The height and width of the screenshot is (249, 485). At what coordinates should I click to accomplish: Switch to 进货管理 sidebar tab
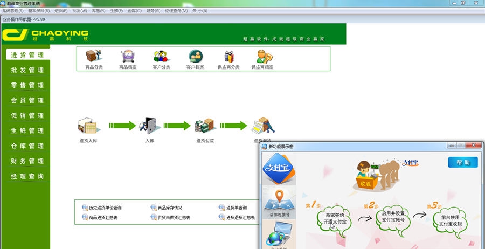(27, 55)
